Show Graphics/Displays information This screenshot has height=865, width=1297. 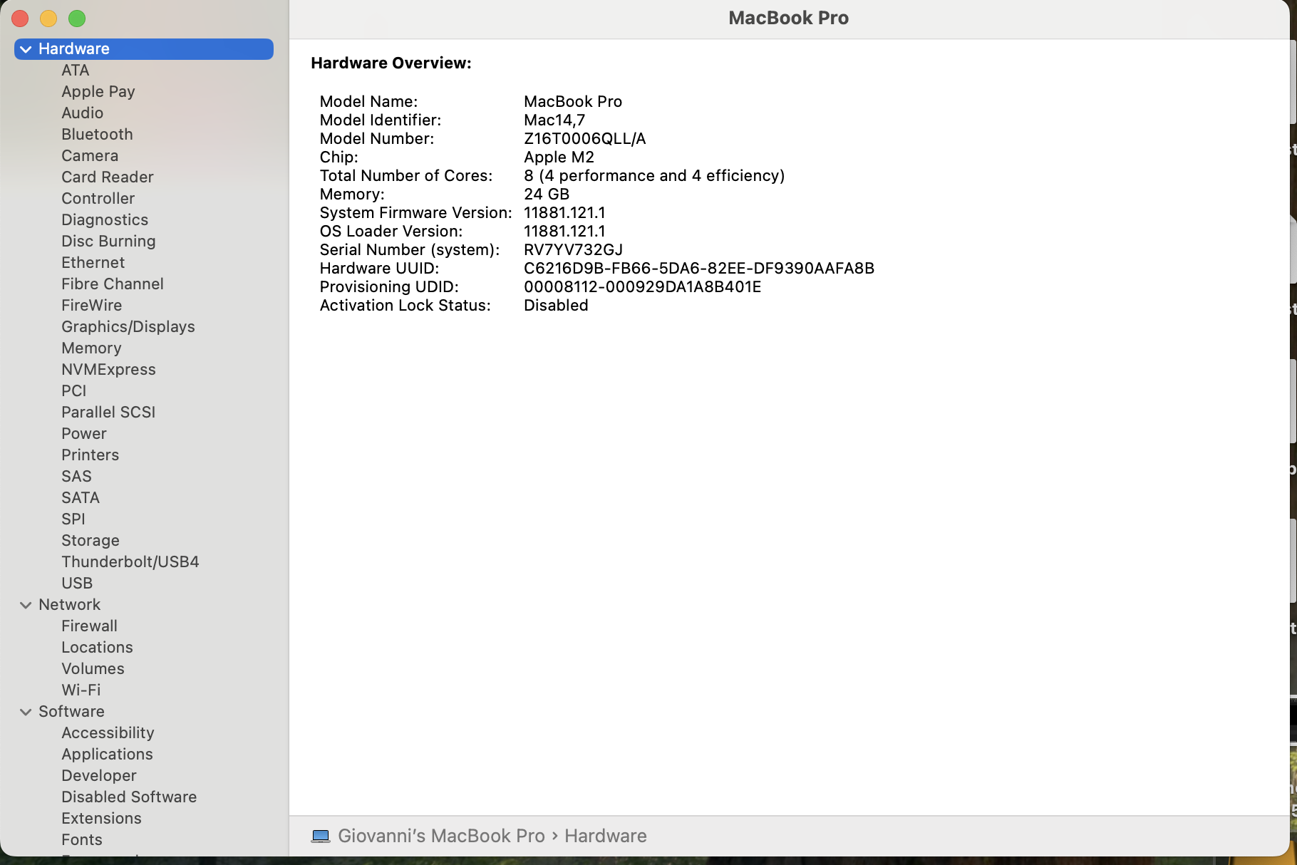click(128, 327)
